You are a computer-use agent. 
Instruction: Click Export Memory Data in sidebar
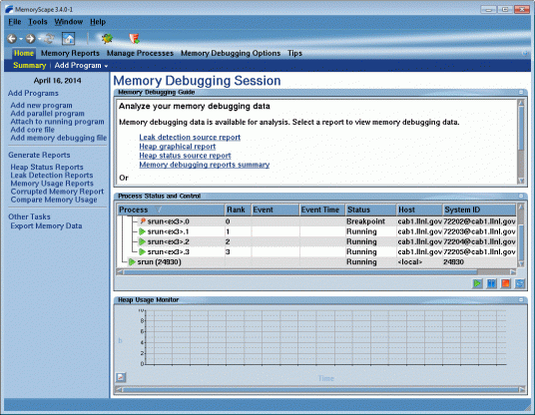(x=46, y=226)
